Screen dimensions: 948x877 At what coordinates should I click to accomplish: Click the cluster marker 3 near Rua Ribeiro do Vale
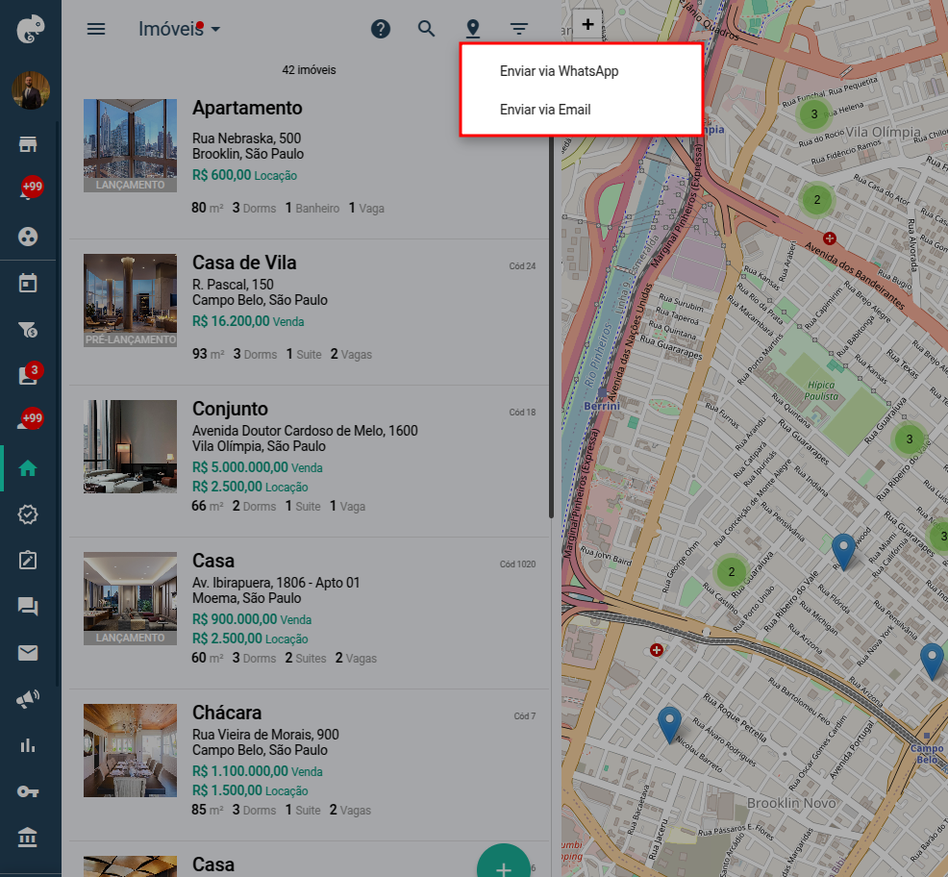pos(909,439)
